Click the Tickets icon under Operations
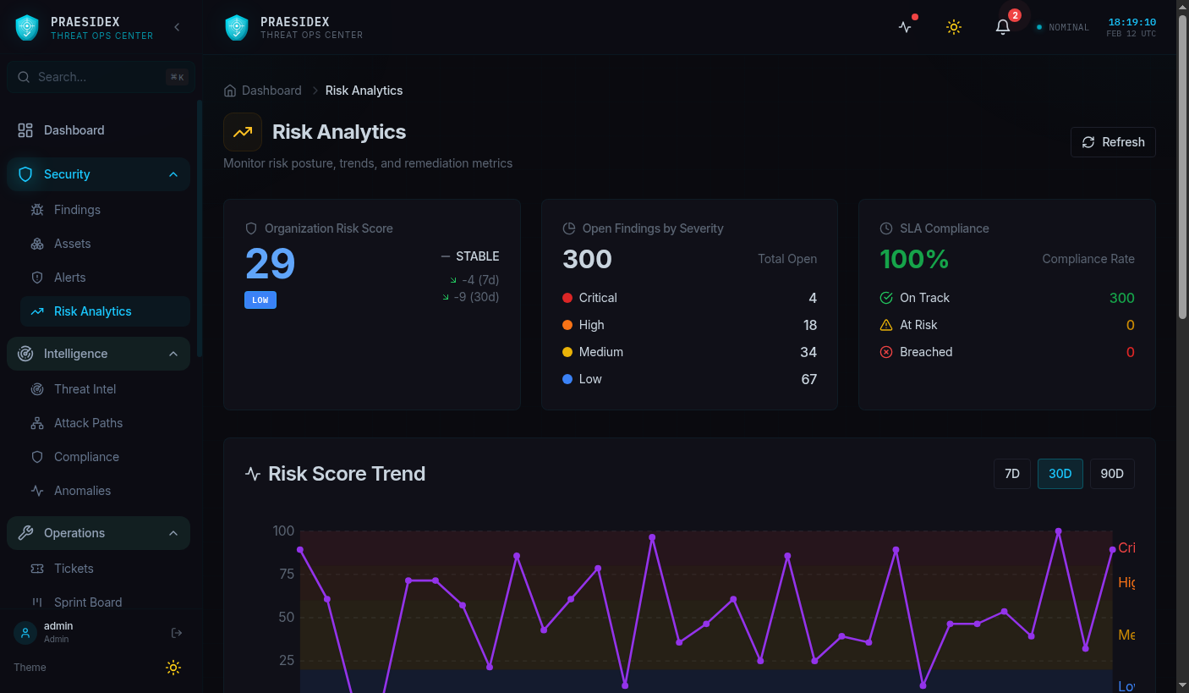Image resolution: width=1189 pixels, height=693 pixels. click(37, 568)
